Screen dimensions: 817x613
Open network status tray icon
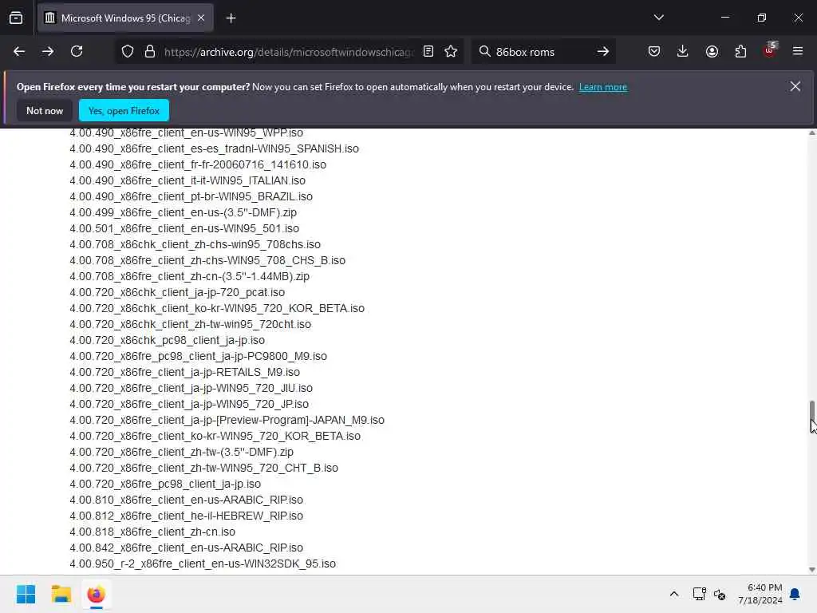click(x=699, y=594)
